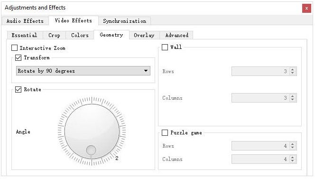Viewport: 315px width, 179px height.
Task: Click the Puzzle game Columns value field
Action: click(260, 159)
